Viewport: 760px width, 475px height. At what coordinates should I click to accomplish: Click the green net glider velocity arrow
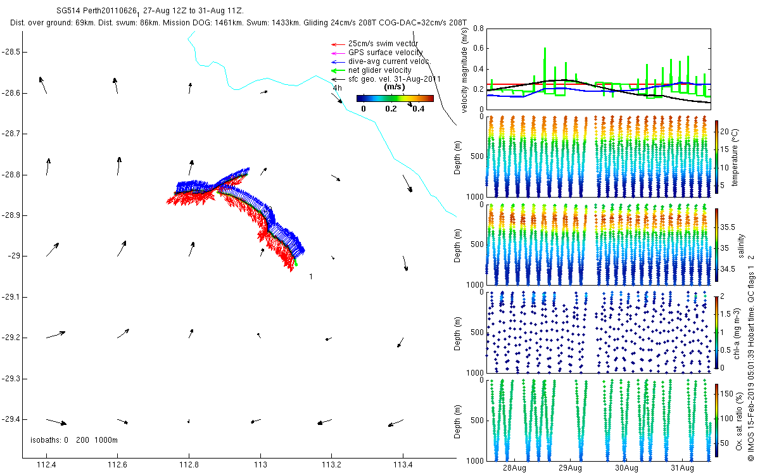click(339, 70)
